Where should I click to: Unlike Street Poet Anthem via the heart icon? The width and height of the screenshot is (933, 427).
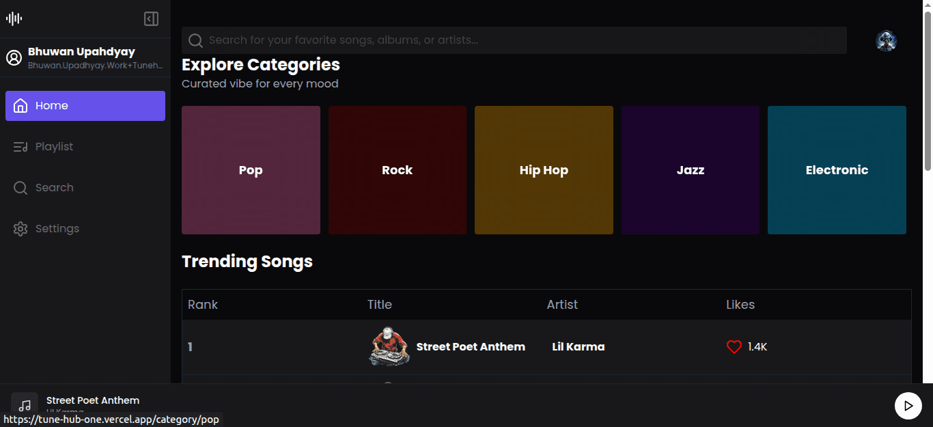734,346
